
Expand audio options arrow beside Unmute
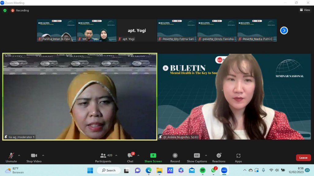[x=19, y=155]
